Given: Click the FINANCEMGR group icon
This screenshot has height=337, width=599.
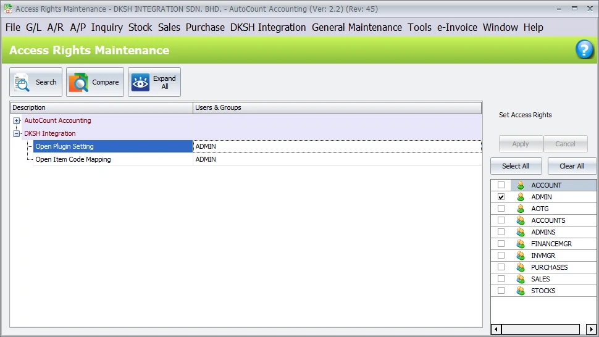Looking at the screenshot, I should pos(521,244).
